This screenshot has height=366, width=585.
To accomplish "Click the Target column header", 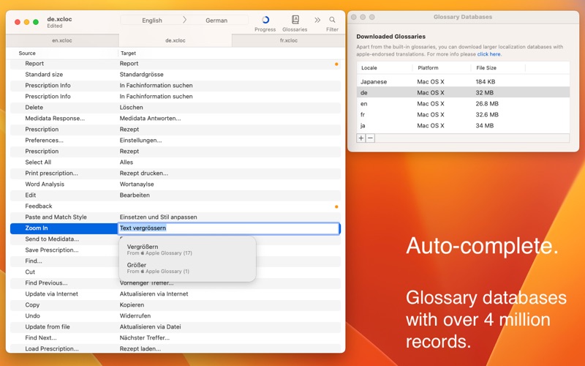I will (x=128, y=53).
